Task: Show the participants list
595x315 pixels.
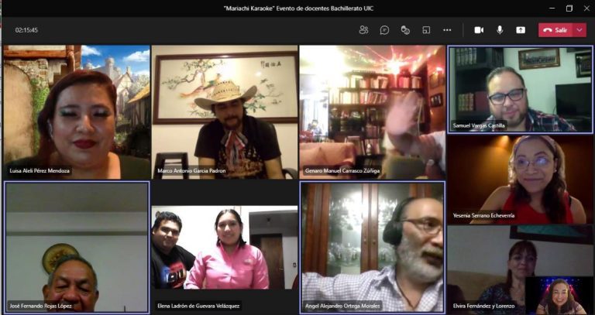Action: 363,30
